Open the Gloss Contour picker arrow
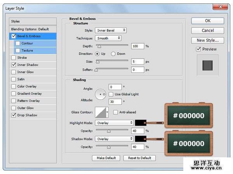 [x=108, y=112]
